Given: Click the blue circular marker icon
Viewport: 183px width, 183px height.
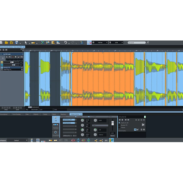Looking at the screenshot, I should [x=78, y=140].
